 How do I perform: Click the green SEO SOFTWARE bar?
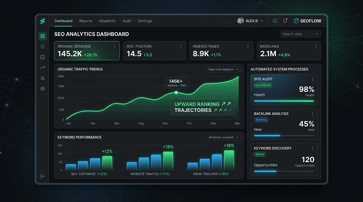coord(107,163)
